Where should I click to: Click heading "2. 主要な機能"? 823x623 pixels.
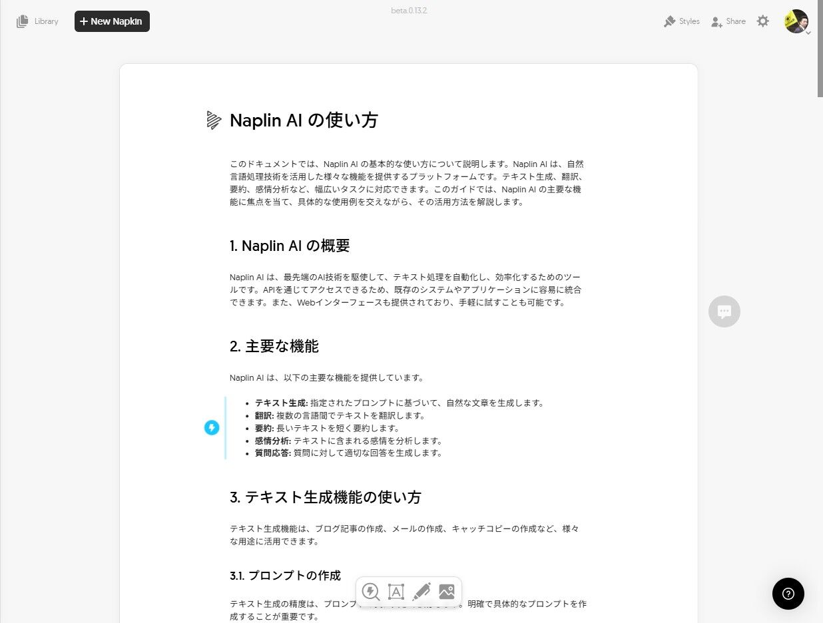pyautogui.click(x=274, y=346)
